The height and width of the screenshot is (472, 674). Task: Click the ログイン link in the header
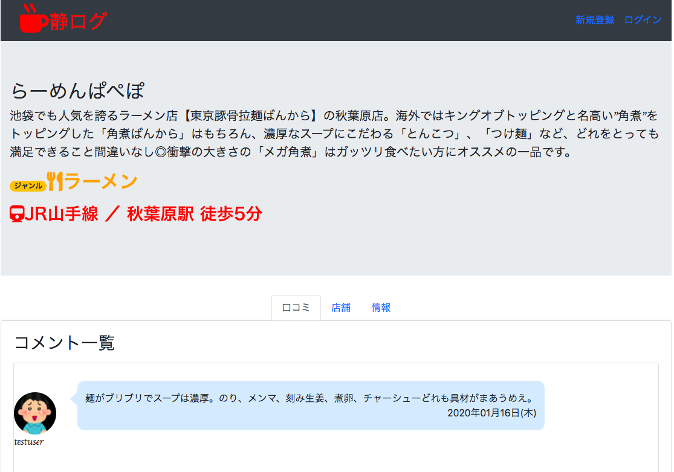pyautogui.click(x=643, y=20)
